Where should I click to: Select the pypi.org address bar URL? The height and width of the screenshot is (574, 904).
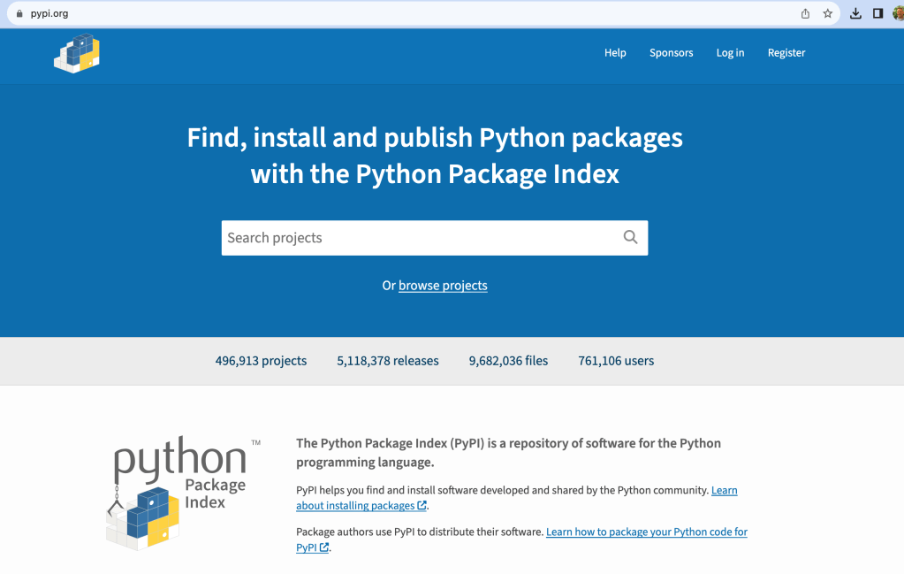pyautogui.click(x=49, y=13)
